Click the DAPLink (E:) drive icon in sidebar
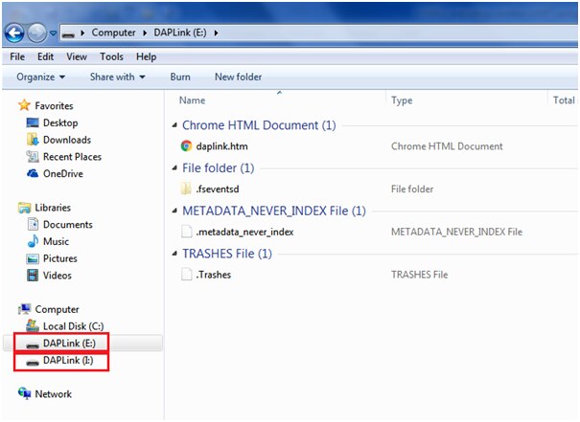Screen dimensions: 580x422 (x=33, y=344)
